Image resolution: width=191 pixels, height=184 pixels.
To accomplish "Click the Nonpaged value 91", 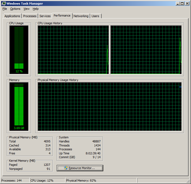I will (x=48, y=169).
